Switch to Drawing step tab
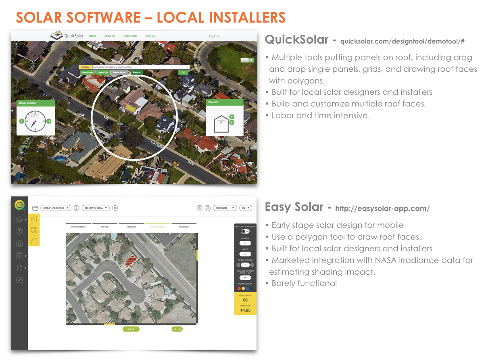 [x=105, y=225]
